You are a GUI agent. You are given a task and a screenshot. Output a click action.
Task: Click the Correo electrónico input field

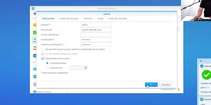[96, 35]
